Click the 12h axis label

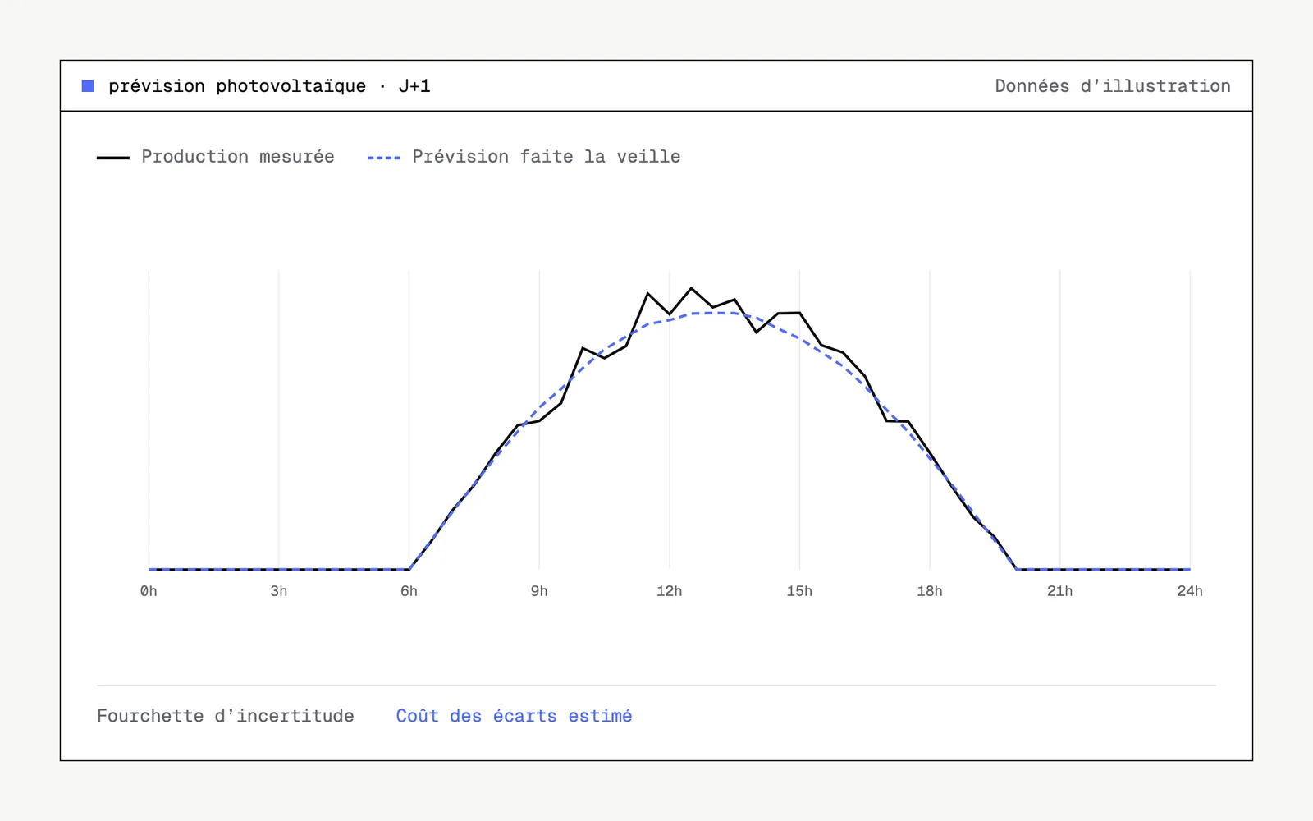pyautogui.click(x=670, y=591)
